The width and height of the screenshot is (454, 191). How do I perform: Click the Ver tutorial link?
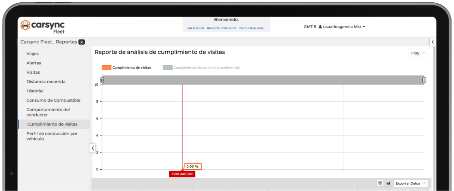(x=196, y=28)
